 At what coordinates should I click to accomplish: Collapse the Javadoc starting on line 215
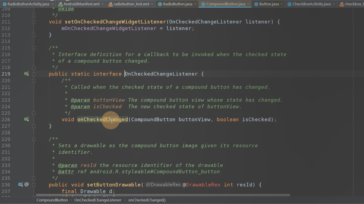pos(34,48)
